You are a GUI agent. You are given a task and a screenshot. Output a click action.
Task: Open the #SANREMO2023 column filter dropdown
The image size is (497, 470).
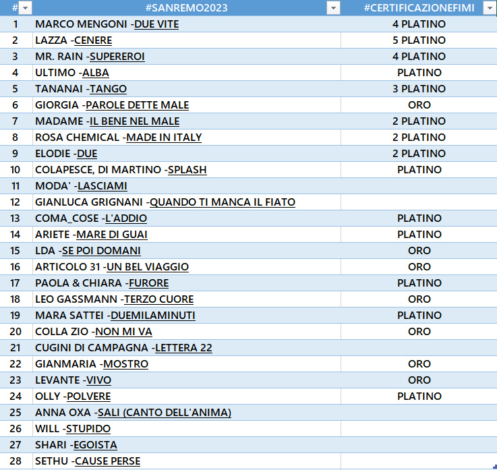point(333,8)
